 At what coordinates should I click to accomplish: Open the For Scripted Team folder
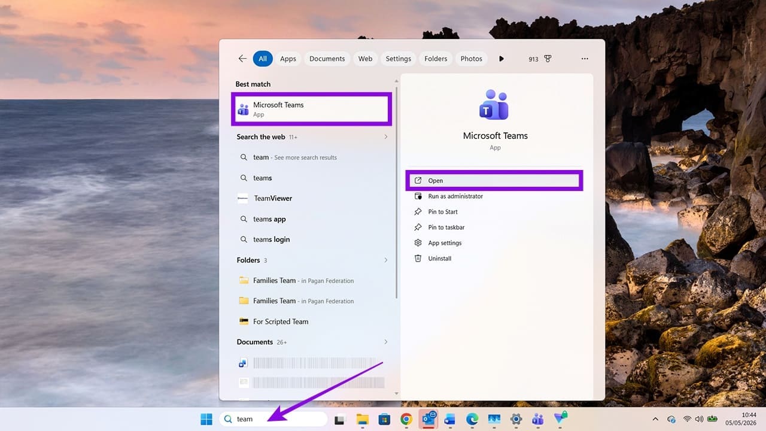[312, 321]
